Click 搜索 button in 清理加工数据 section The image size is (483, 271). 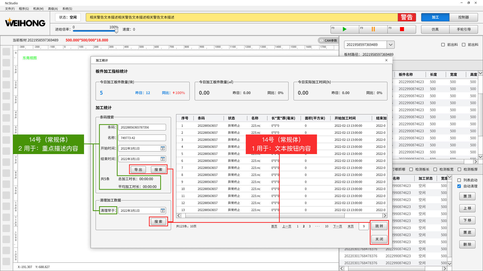tap(158, 222)
